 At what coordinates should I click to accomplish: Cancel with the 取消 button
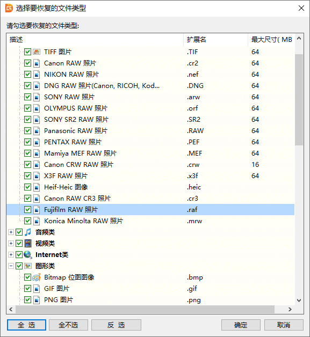coord(284,325)
